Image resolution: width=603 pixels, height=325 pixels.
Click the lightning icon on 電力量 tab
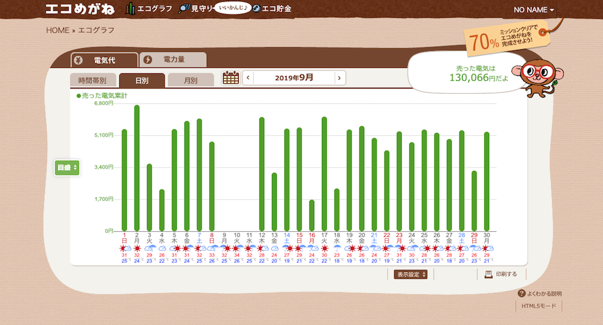tap(148, 60)
